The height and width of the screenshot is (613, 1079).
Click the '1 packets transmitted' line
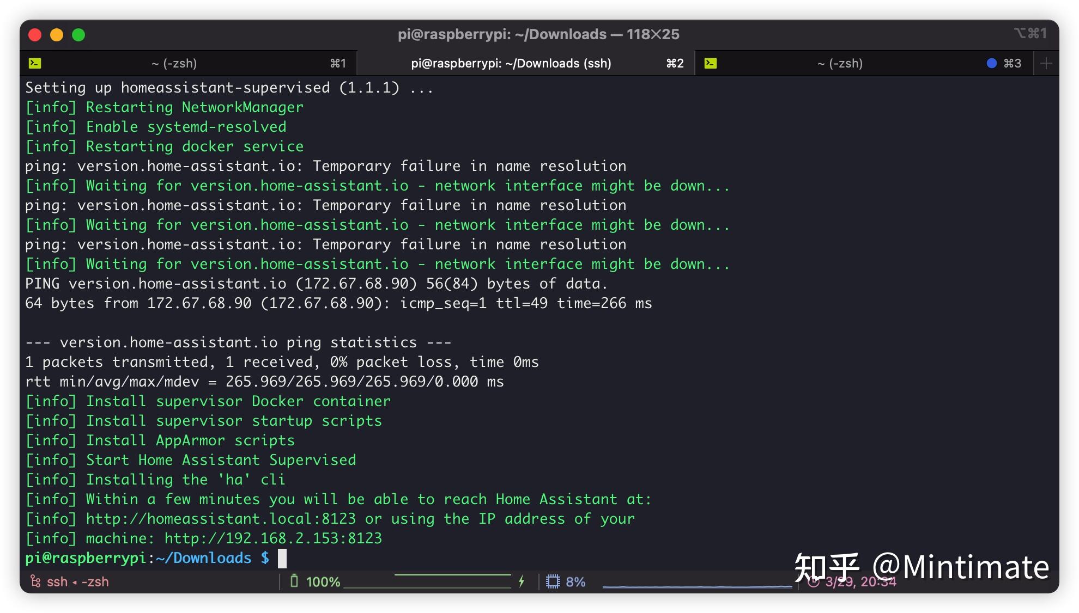click(x=282, y=362)
